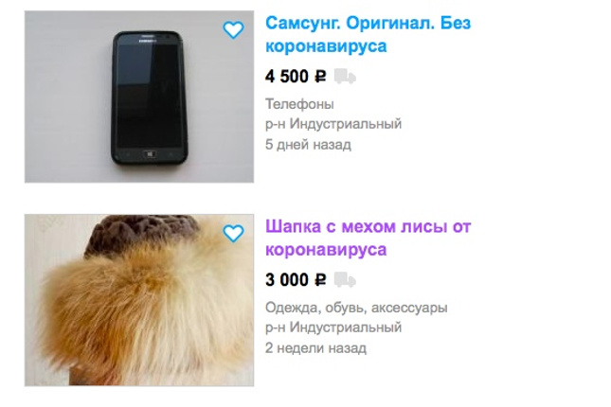
Task: Click the ruble sign after 3 000
Action: (320, 279)
